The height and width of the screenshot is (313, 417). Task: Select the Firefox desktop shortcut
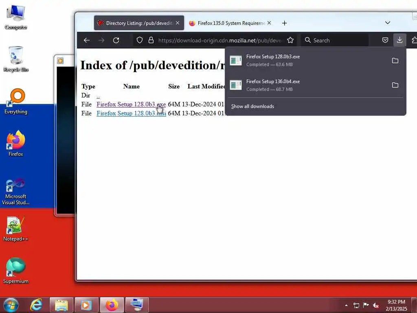(x=16, y=143)
